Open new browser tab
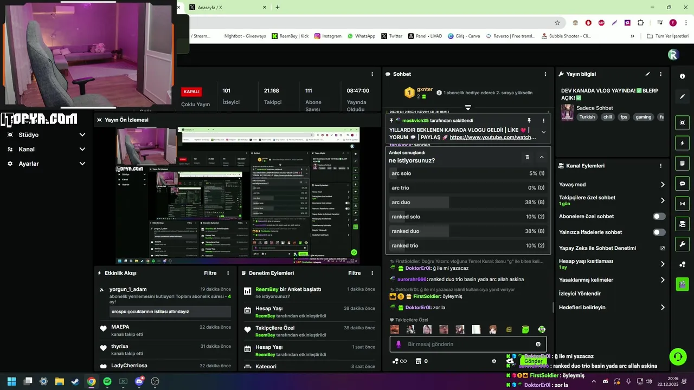The width and height of the screenshot is (694, 390). 278,8
